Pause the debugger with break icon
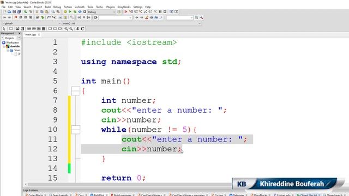Viewport: 349px width, 196px height. tap(160, 12)
